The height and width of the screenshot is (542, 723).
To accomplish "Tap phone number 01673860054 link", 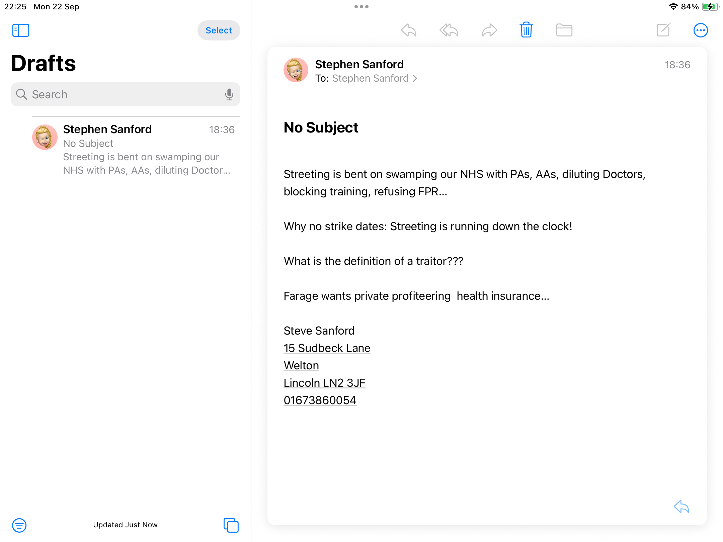I will [320, 400].
